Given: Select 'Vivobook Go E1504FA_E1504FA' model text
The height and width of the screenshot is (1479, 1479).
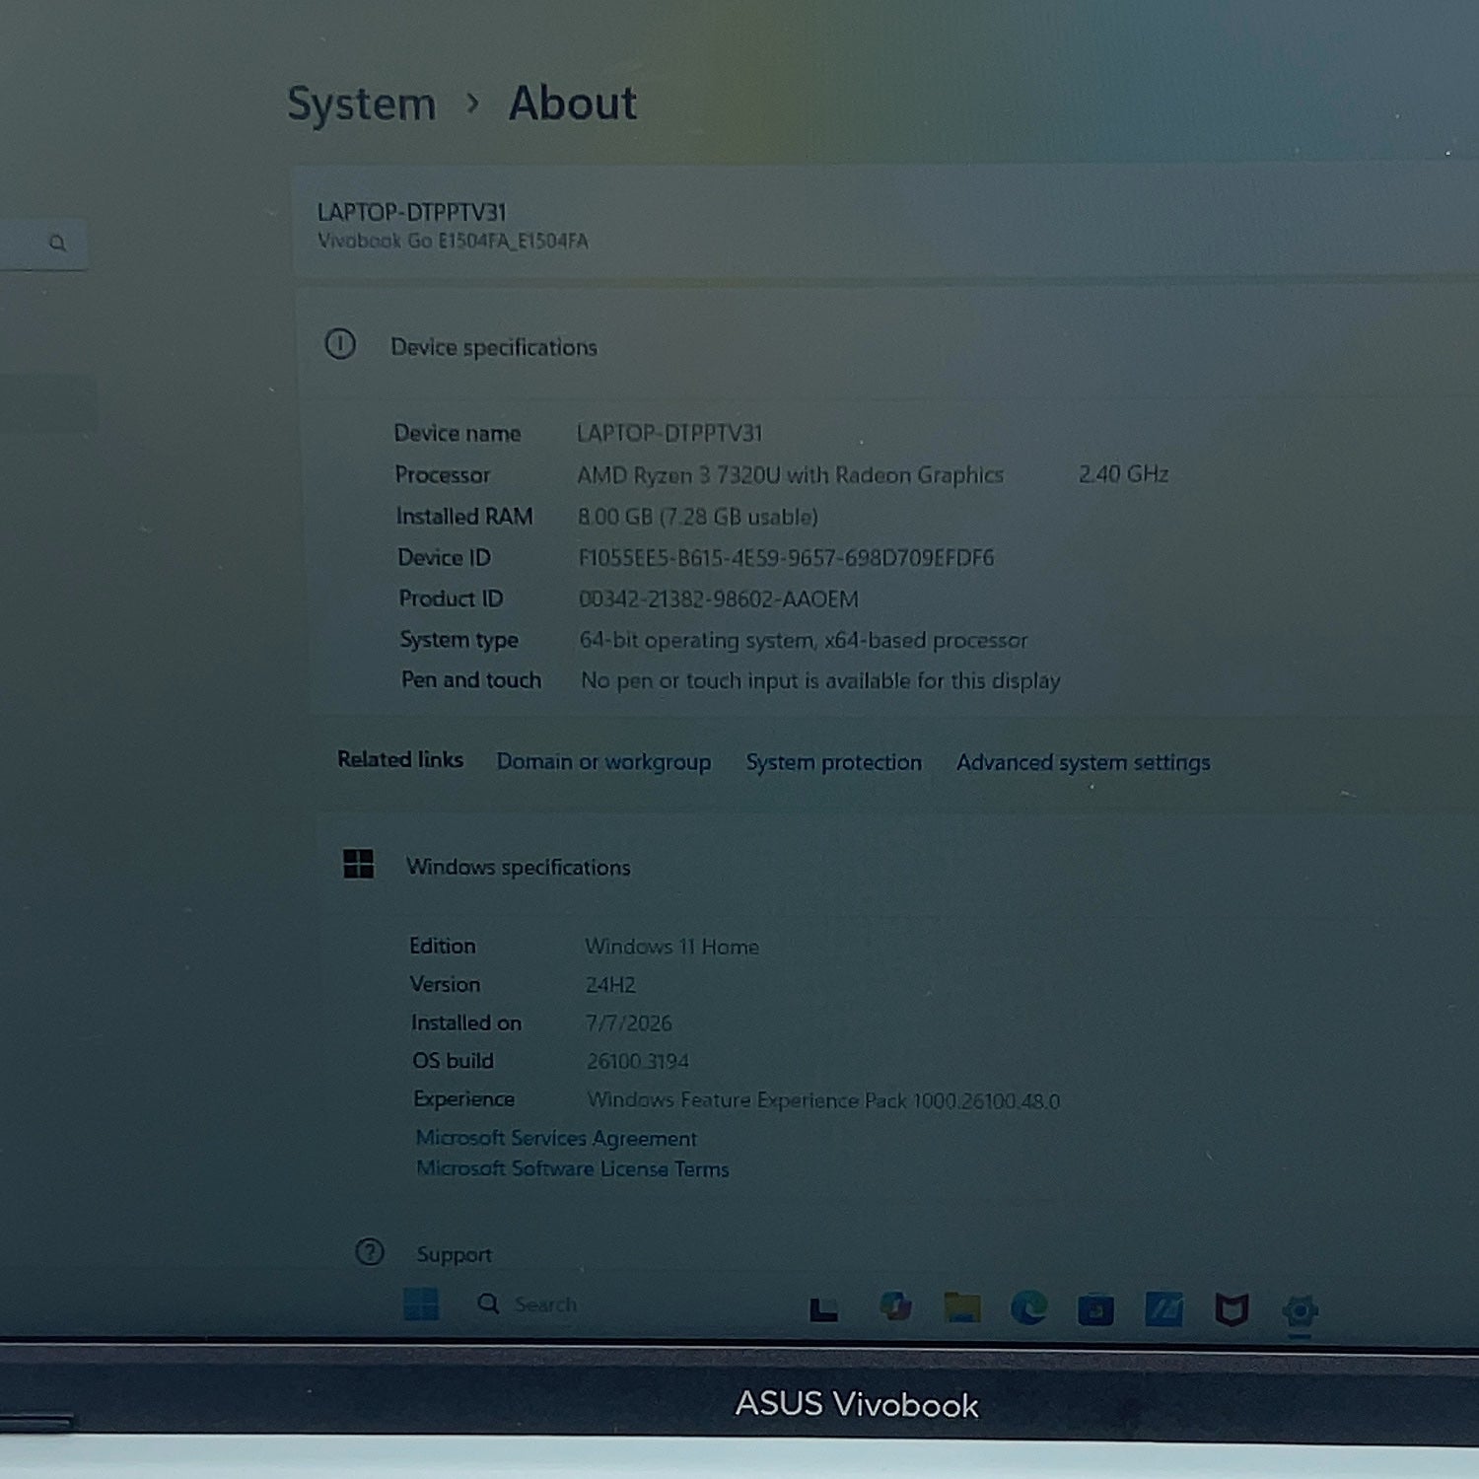Looking at the screenshot, I should pos(453,241).
